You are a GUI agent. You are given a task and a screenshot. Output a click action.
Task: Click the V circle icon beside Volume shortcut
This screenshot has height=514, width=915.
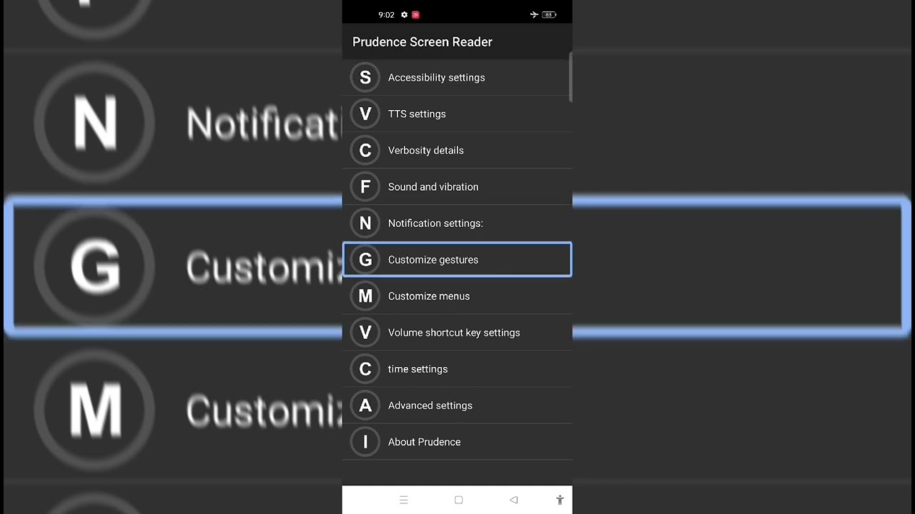[365, 332]
